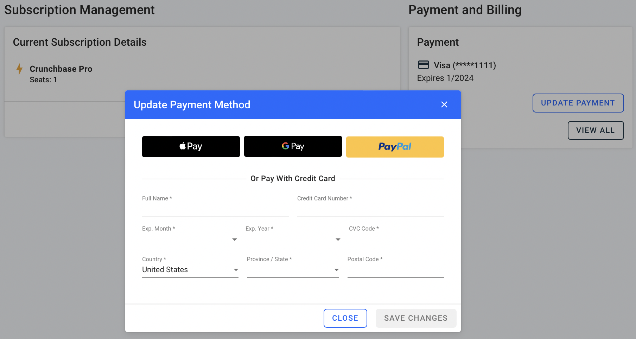
Task: Click the 'Expires 1/2024' text
Action: (x=445, y=78)
